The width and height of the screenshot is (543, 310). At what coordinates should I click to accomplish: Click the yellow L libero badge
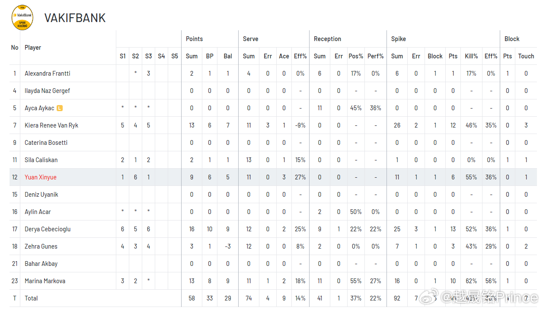pyautogui.click(x=60, y=108)
